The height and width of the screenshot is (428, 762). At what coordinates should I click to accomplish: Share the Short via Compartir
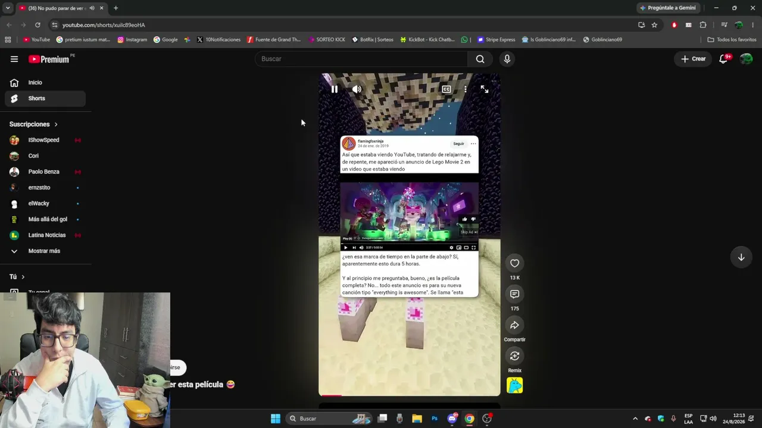point(515,325)
